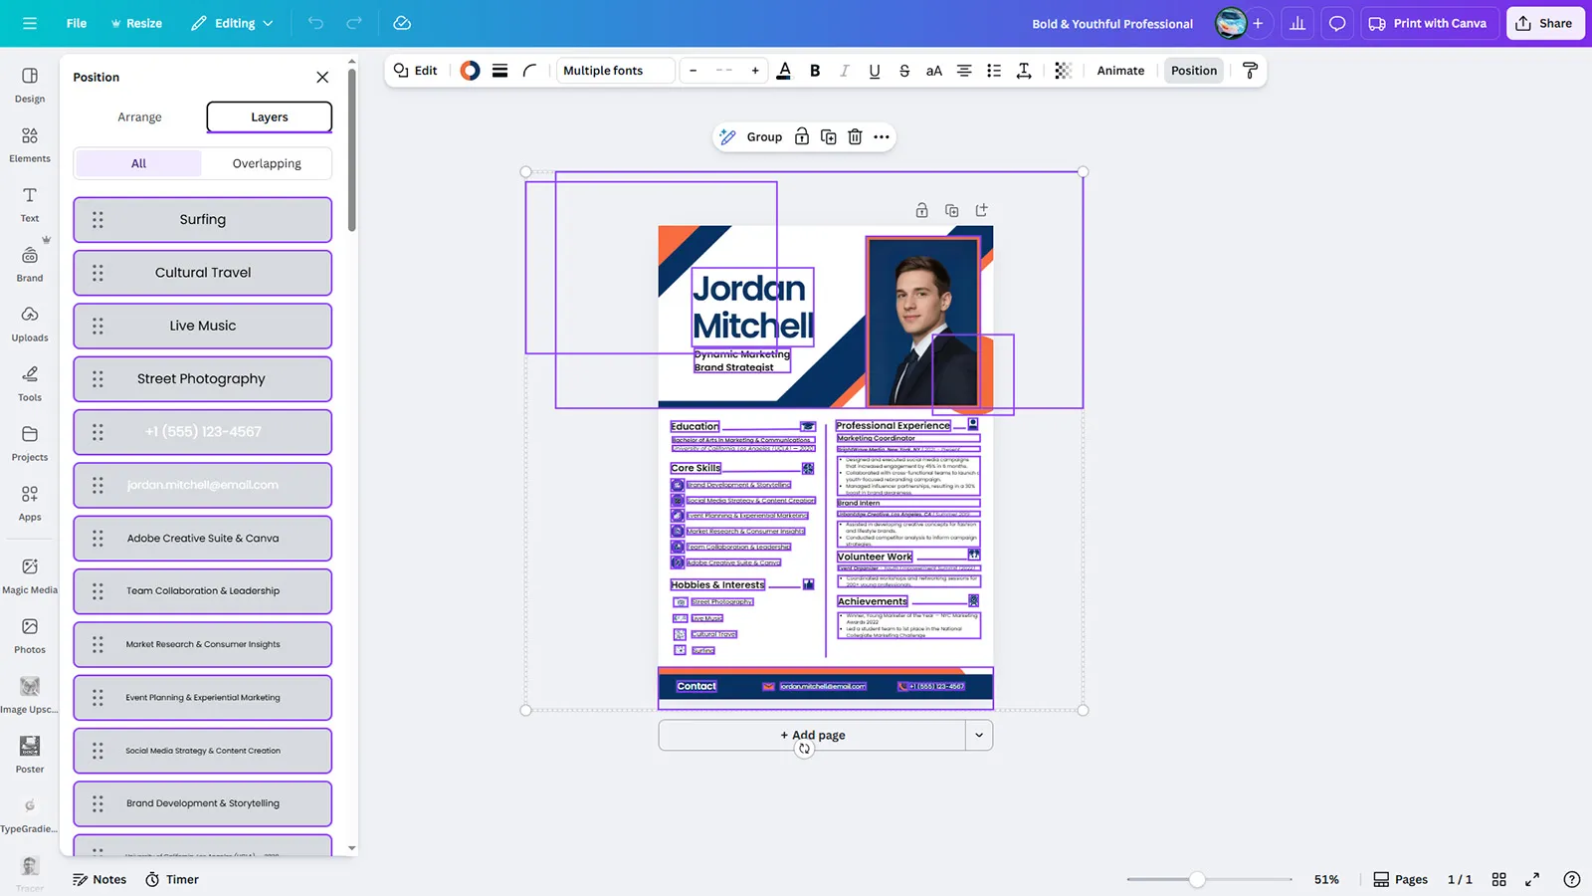Viewport: 1592px width, 896px height.
Task: Select the Overlapping layers tab
Action: click(267, 163)
